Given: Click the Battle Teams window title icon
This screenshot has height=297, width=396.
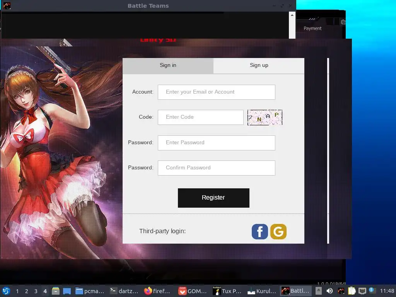Looking at the screenshot, I should click(7, 5).
